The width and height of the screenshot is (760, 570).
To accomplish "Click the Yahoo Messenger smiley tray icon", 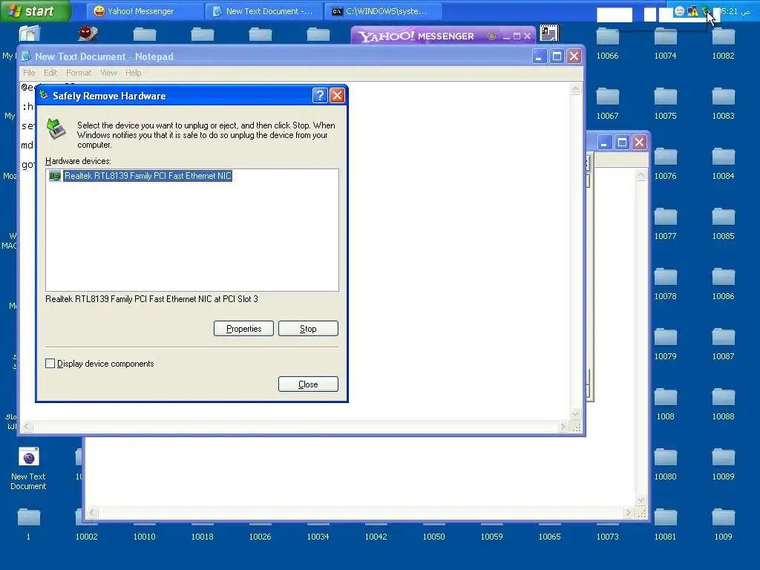I will coord(680,11).
